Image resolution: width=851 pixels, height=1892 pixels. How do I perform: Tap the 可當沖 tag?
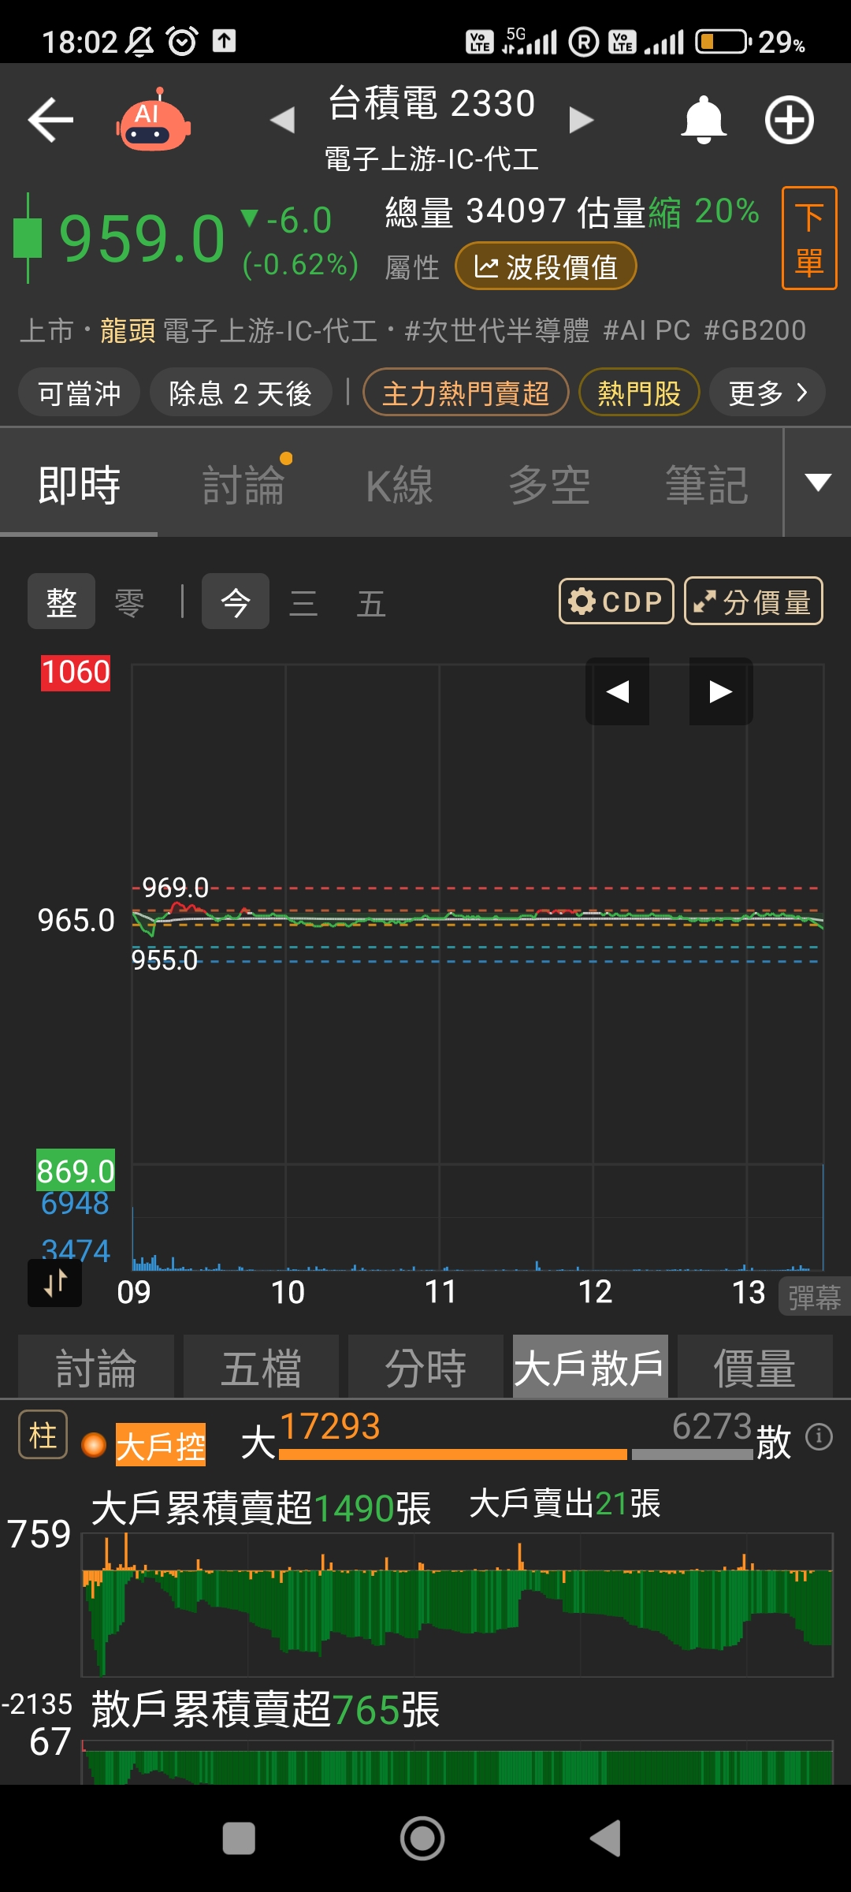[x=79, y=392]
